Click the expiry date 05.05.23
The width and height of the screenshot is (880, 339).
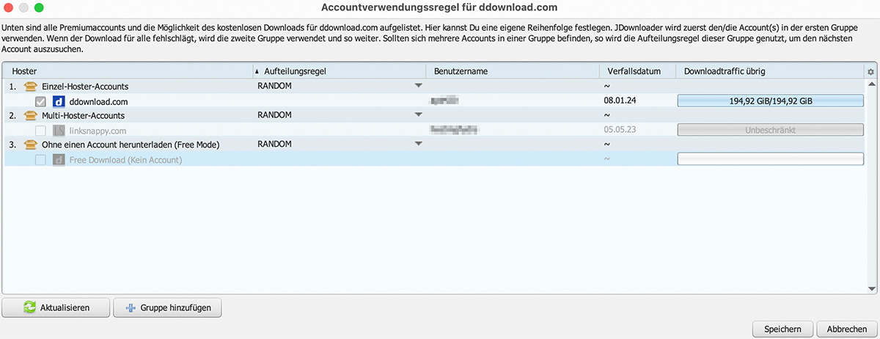(619, 131)
